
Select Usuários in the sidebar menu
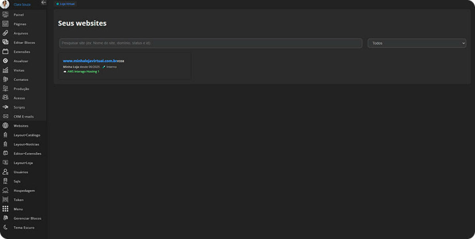[x=21, y=172]
